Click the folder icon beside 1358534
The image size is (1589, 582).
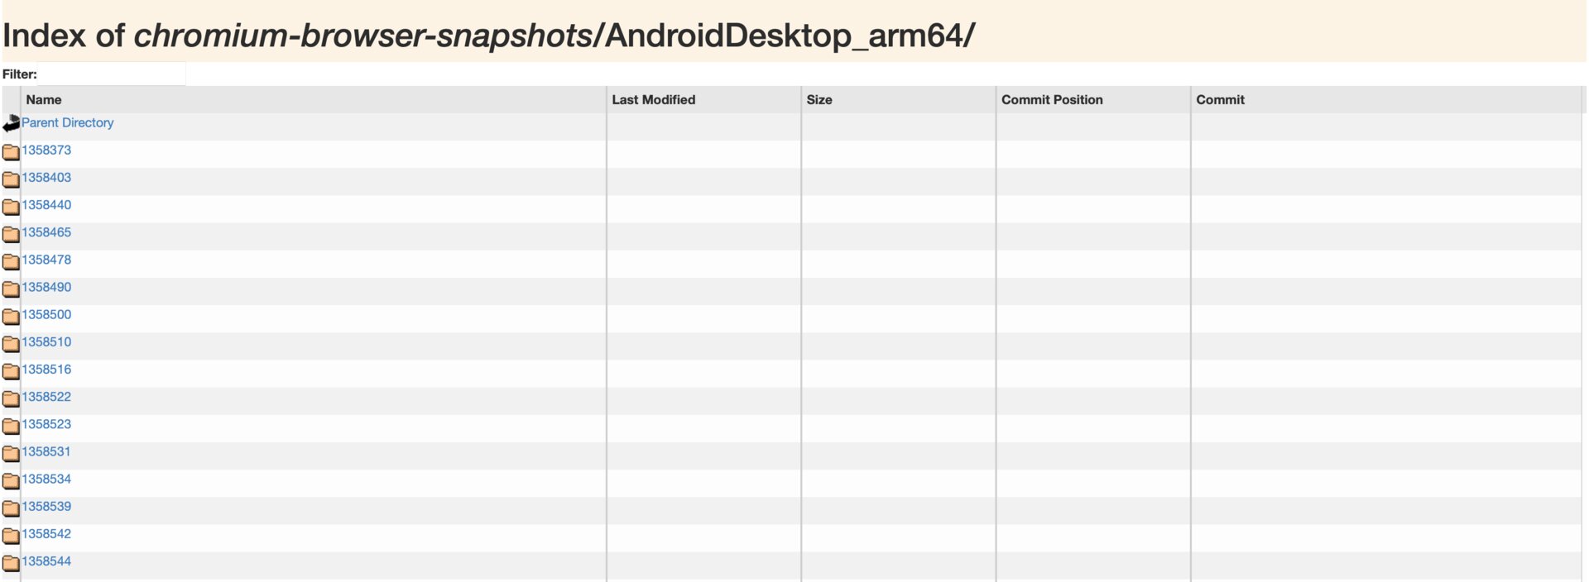point(11,480)
